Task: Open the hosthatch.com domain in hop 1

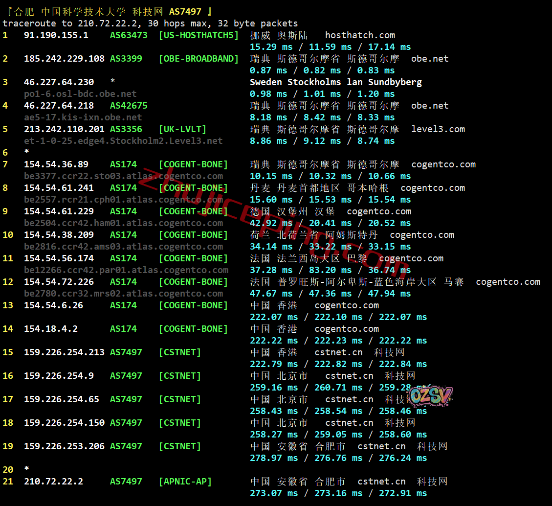Action: pyautogui.click(x=360, y=35)
